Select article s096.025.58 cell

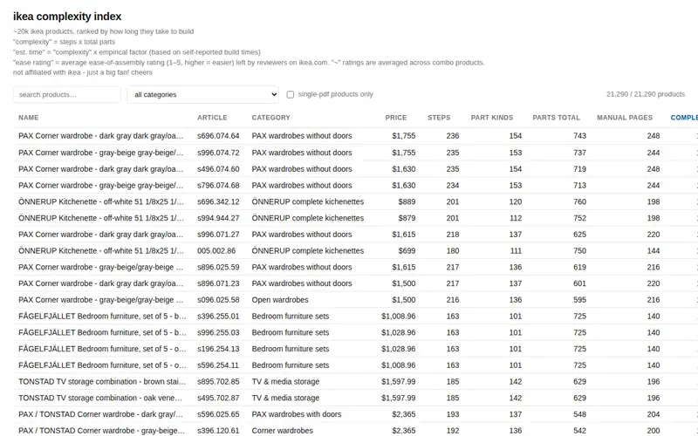point(218,300)
